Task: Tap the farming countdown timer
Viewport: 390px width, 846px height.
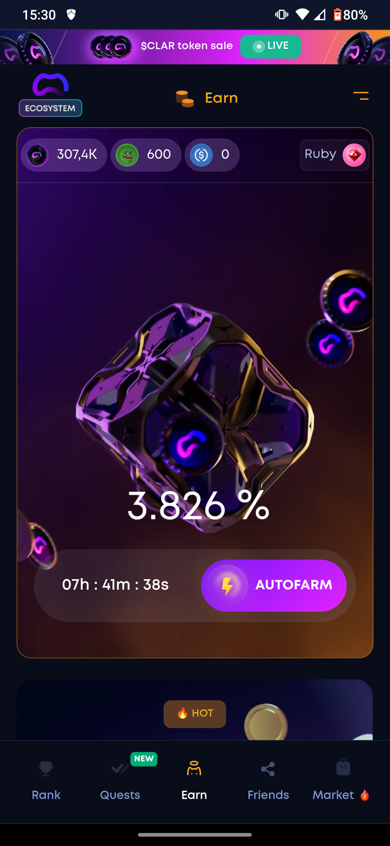Action: pyautogui.click(x=116, y=585)
